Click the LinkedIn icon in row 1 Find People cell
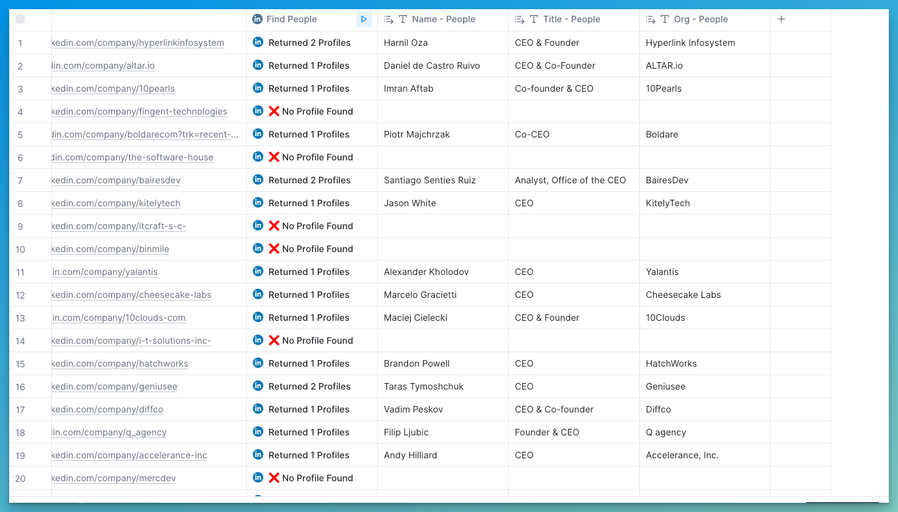Image resolution: width=898 pixels, height=512 pixels. pyautogui.click(x=258, y=43)
